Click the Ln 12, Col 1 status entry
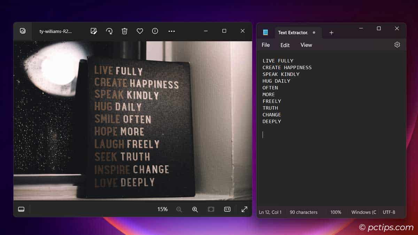 coord(270,212)
